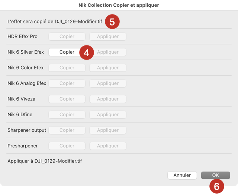Click the 'Nik 6 Analog Efex' label
This screenshot has height=194, width=238.
coord(27,83)
